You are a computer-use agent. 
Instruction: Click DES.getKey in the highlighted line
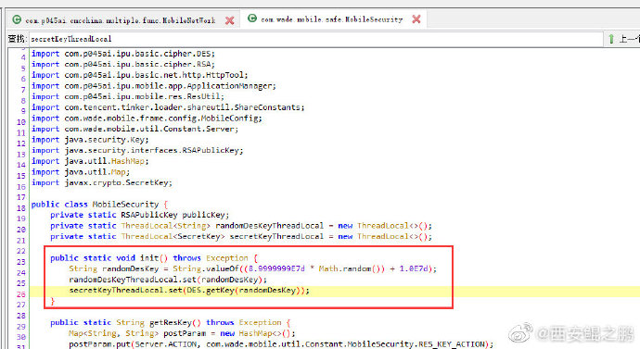coord(211,291)
